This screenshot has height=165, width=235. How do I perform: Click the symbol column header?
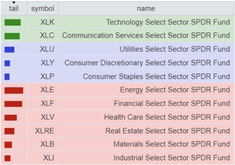click(x=43, y=8)
